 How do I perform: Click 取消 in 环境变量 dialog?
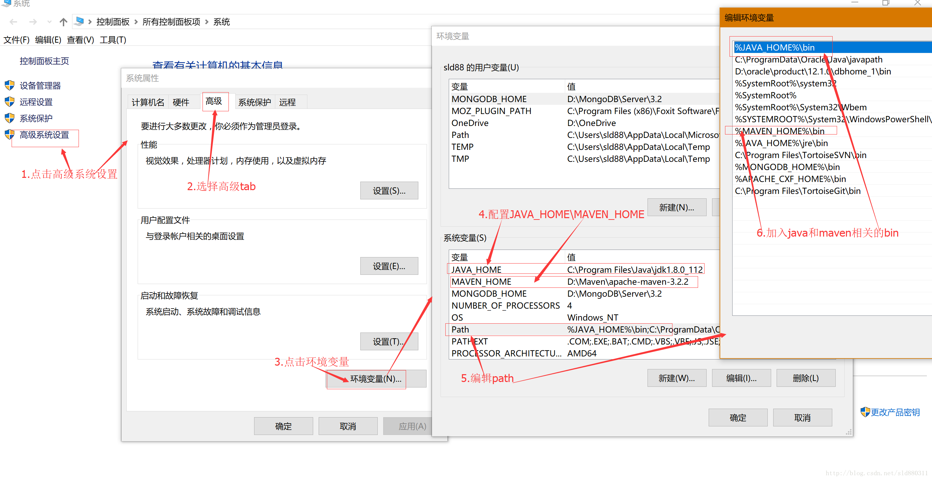[802, 418]
